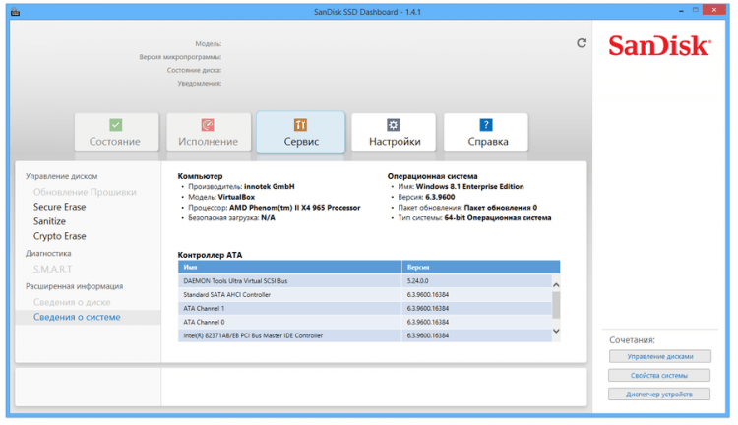The height and width of the screenshot is (425, 738).
Task: Switch to the Состояние tab
Action: [115, 141]
